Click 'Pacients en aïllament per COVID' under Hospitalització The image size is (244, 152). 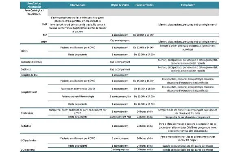[78, 81]
